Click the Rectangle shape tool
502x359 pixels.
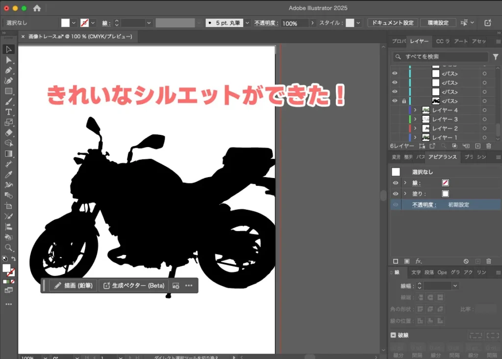[8, 91]
